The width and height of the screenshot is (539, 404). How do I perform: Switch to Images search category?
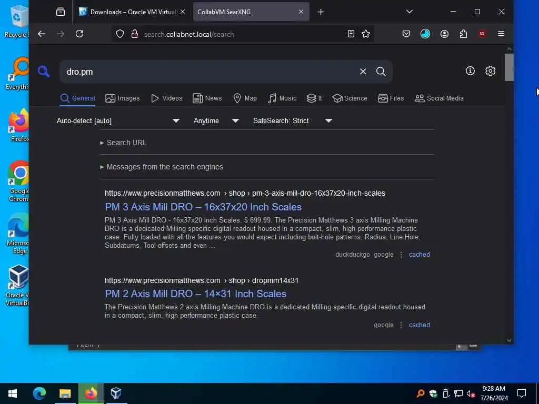[123, 98]
